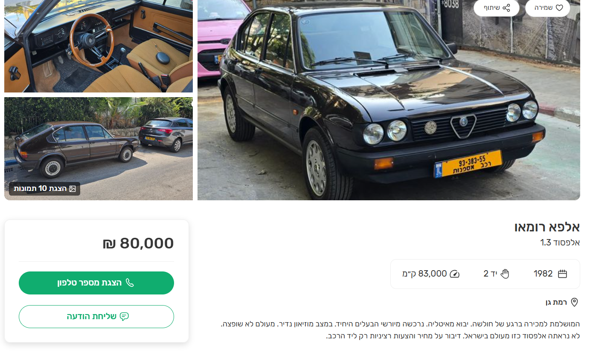590x352 pixels.
Task: Click the calendar icon next to 1982
Action: (563, 274)
